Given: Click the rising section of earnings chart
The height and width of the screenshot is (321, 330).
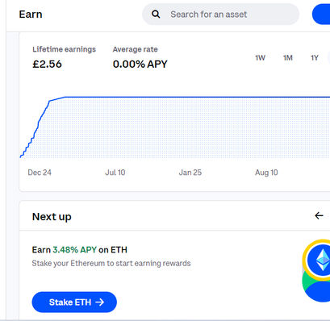Looking at the screenshot, I should (36, 127).
